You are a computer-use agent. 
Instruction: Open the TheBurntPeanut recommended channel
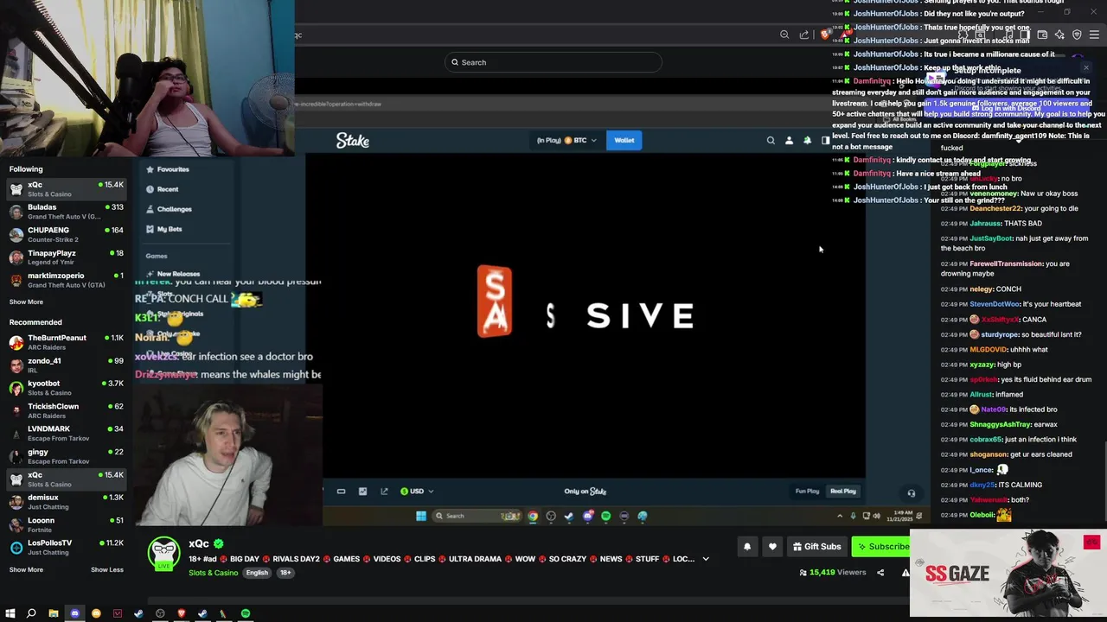point(67,342)
